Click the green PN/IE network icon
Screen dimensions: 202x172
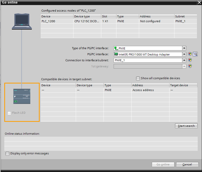tap(116, 48)
